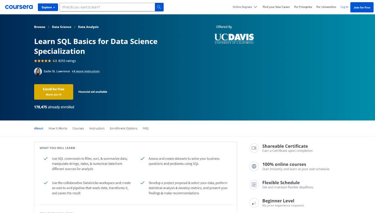Click the 'Beginner Level' heading

278,201
